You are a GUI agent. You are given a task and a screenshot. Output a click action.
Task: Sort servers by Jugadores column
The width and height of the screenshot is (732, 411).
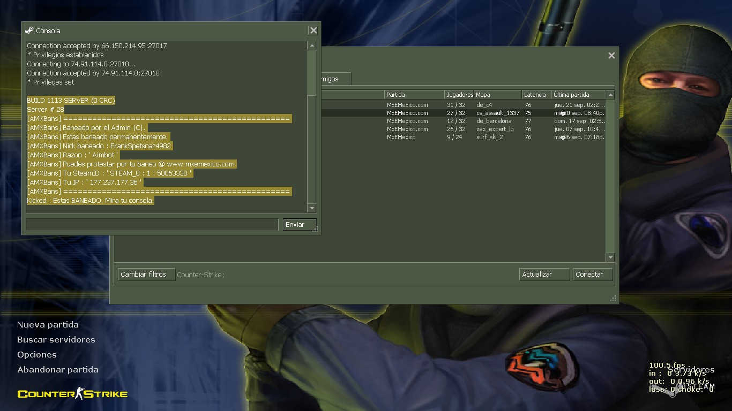click(459, 95)
